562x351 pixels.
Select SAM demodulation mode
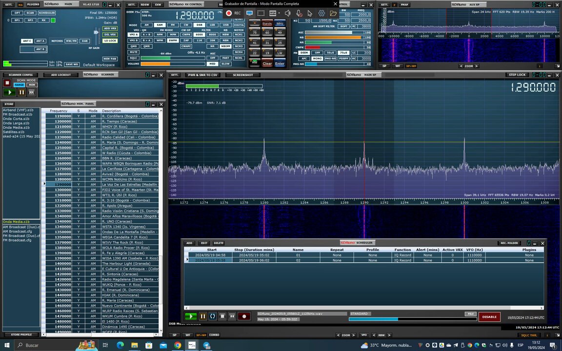(160, 25)
